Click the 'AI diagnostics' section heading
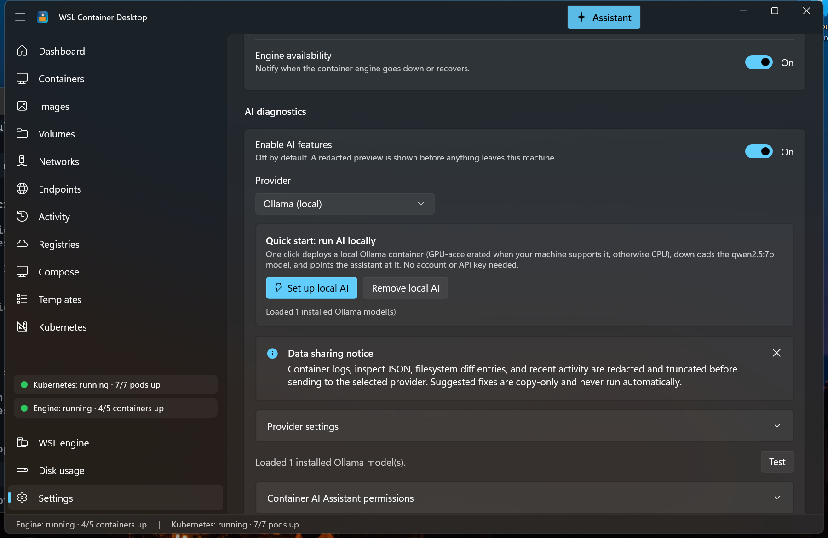The height and width of the screenshot is (538, 828). coord(276,112)
